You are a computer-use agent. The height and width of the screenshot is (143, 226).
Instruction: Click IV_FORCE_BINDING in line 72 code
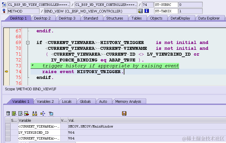click(x=74, y=60)
